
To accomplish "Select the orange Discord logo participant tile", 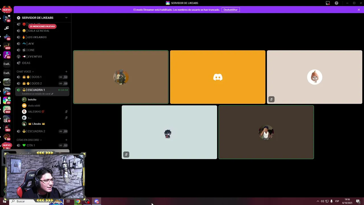I will coord(218,77).
